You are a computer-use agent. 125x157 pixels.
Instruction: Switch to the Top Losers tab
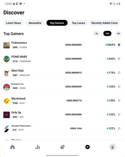(x=78, y=23)
